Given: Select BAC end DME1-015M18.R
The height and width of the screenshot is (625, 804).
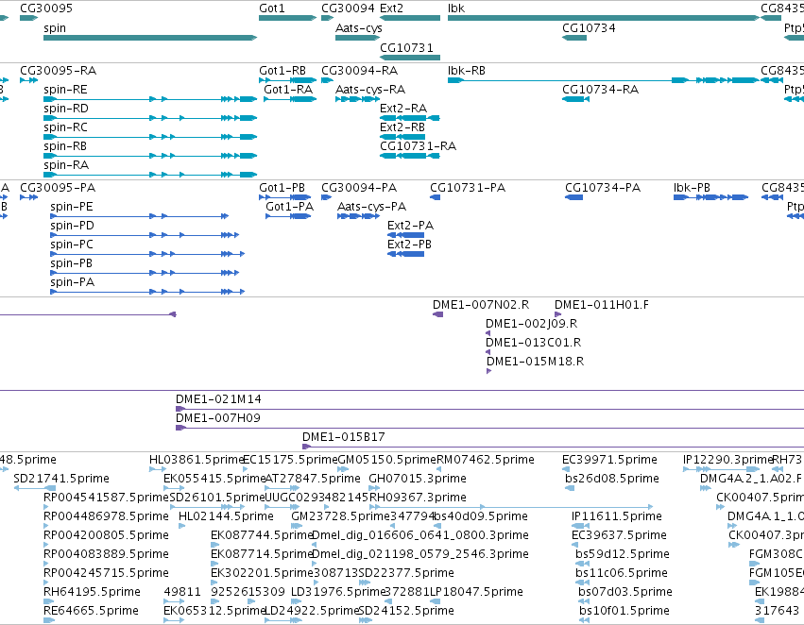Looking at the screenshot, I should 489,371.
